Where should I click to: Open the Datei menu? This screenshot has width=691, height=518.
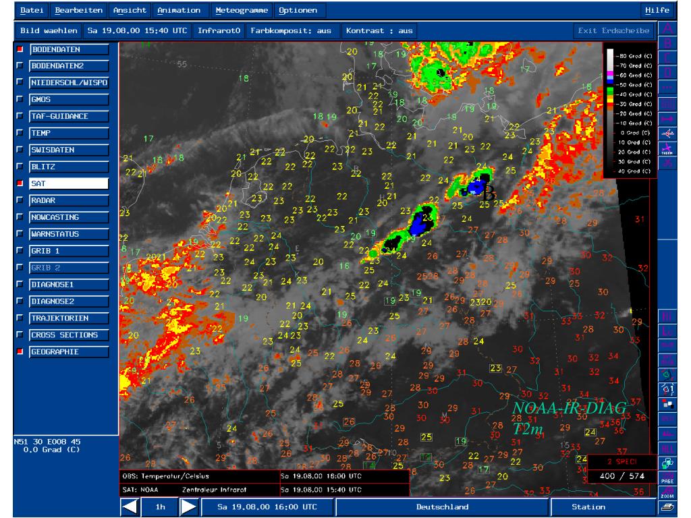pos(32,10)
